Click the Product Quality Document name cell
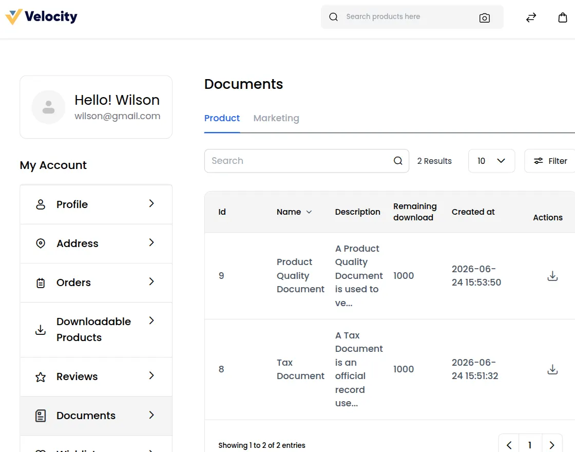This screenshot has height=452, width=575. pyautogui.click(x=300, y=275)
